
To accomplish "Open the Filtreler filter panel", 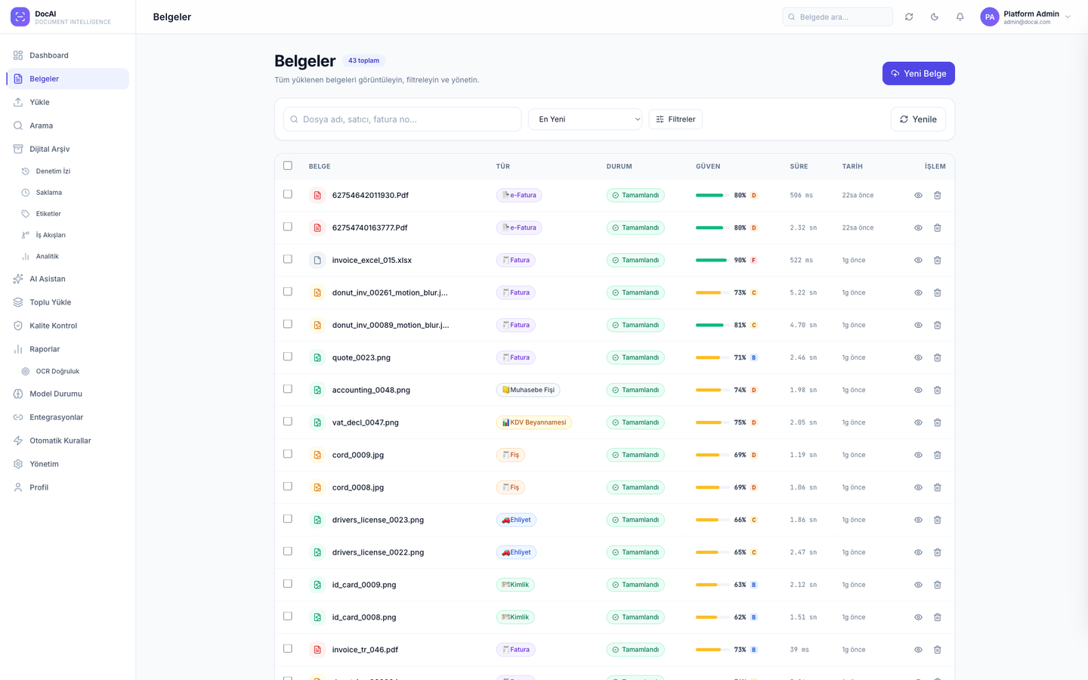I will pos(675,119).
